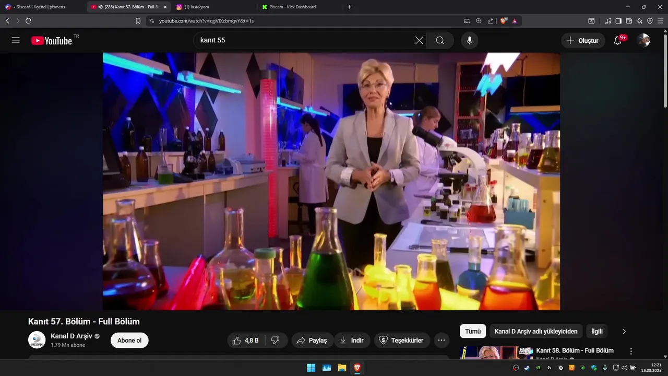Open the Oluştur create button
The width and height of the screenshot is (668, 376).
(x=583, y=40)
